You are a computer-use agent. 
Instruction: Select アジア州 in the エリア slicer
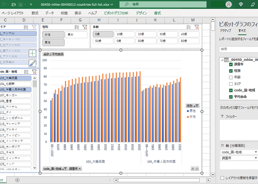[18, 33]
